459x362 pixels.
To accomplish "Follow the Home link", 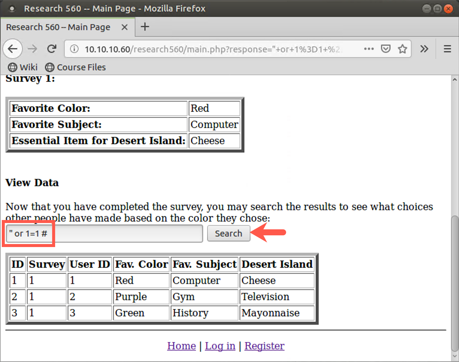I will 181,346.
